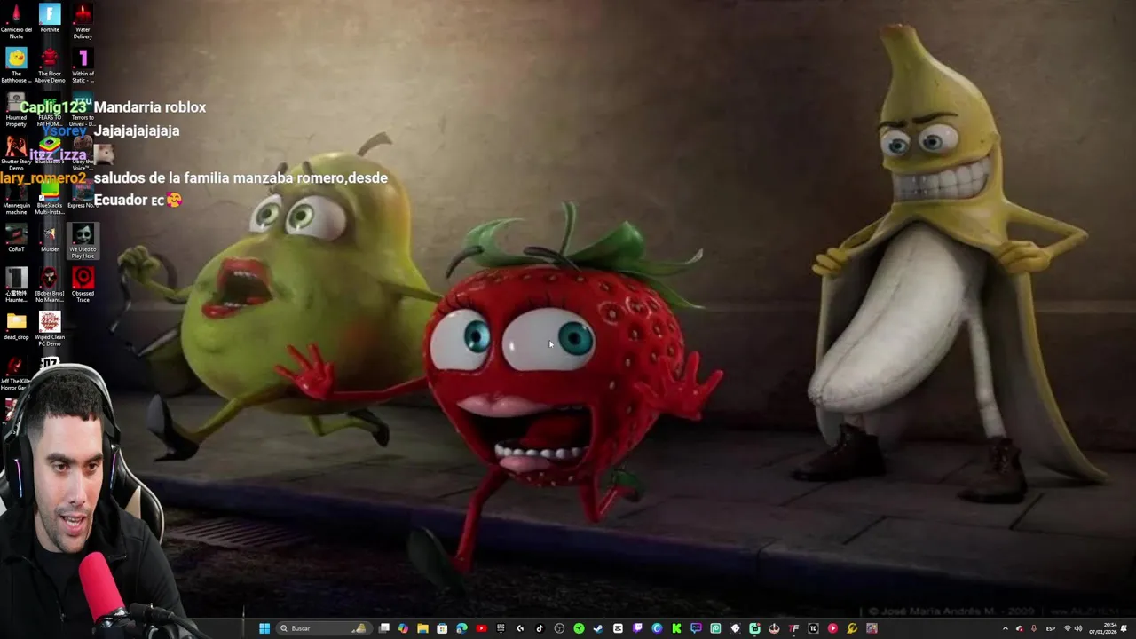This screenshot has width=1136, height=639.
Task: Open Wiped Clean PC Demo shortcut
Action: [x=50, y=329]
